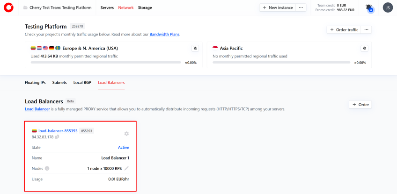Switch to the Subnets tab
This screenshot has height=194, width=397.
[x=59, y=82]
